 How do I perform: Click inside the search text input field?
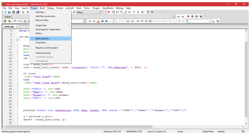198,21
